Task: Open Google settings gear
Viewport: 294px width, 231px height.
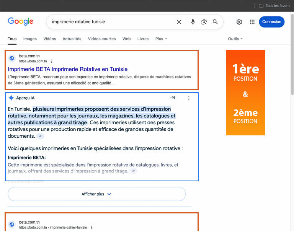Action: pyautogui.click(x=239, y=22)
